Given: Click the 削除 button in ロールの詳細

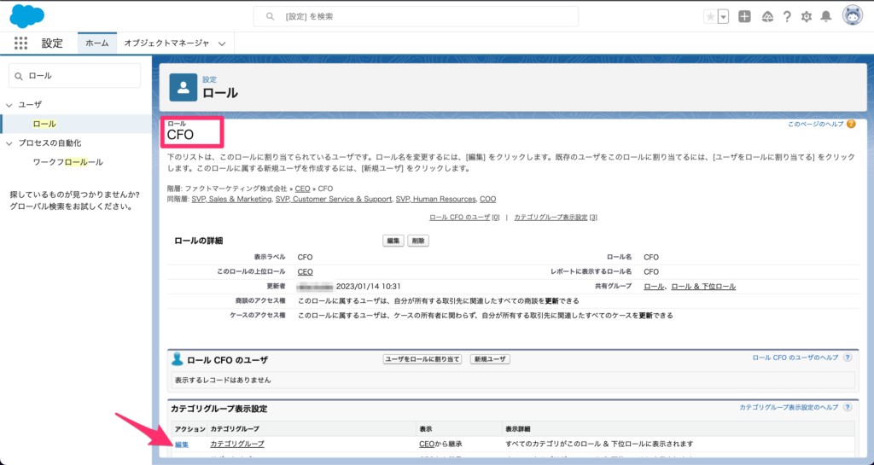Looking at the screenshot, I should point(418,241).
